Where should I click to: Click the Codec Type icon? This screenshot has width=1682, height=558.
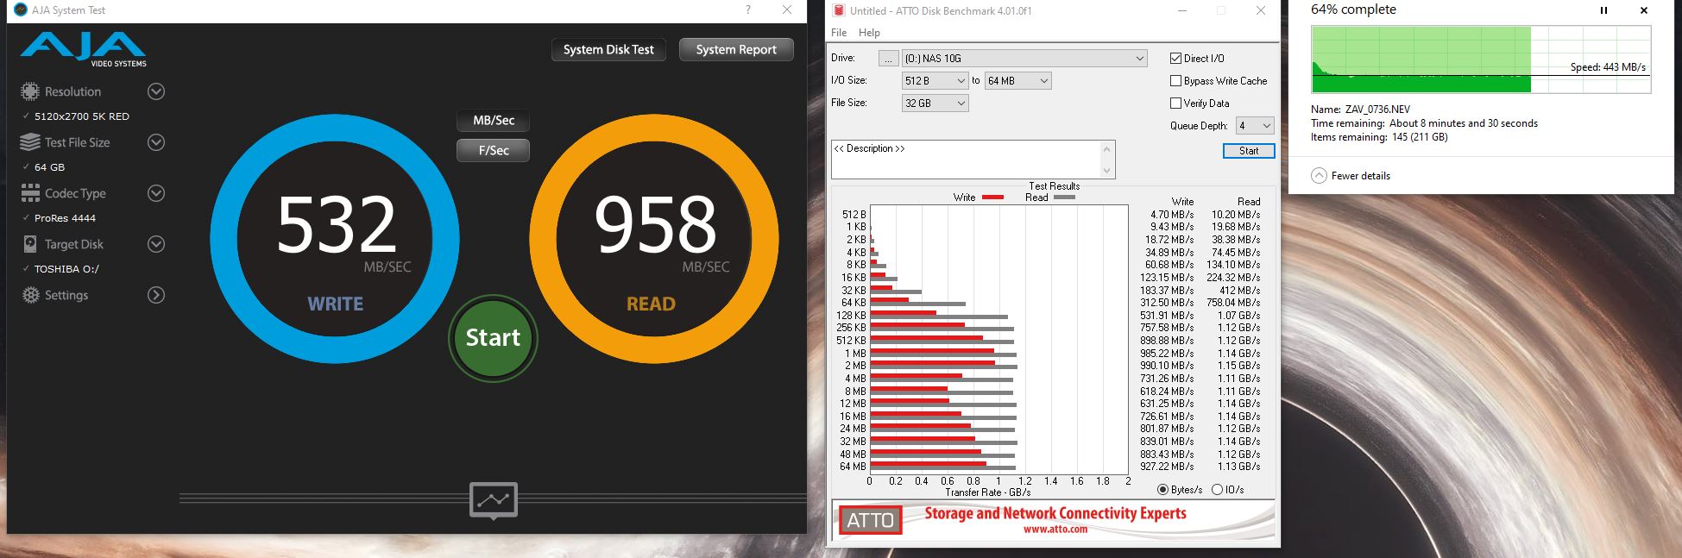(x=30, y=193)
